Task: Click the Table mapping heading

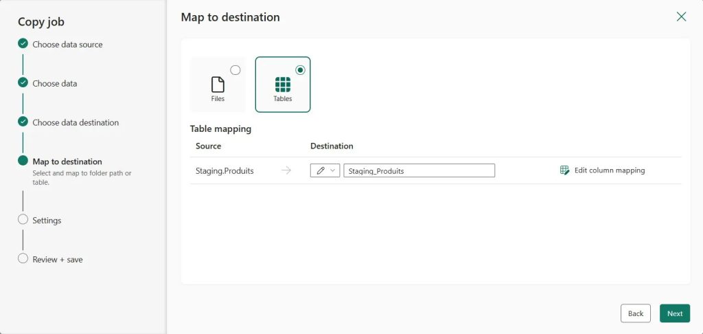Action: pyautogui.click(x=220, y=129)
